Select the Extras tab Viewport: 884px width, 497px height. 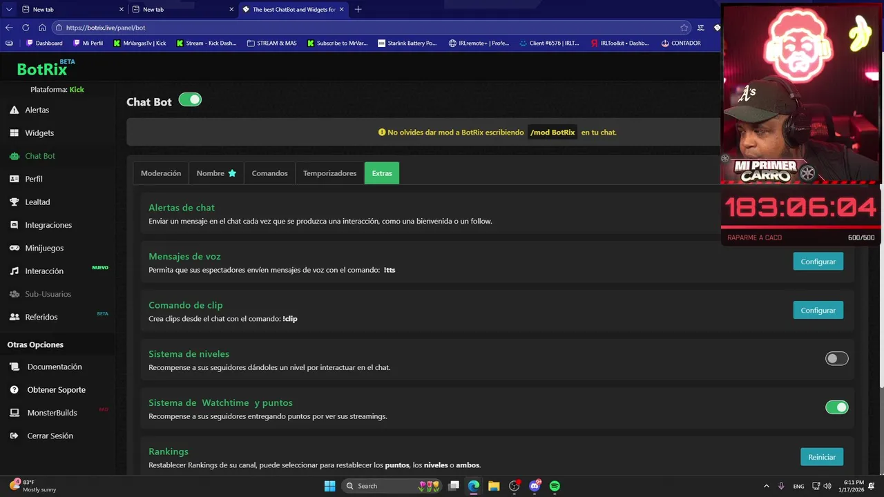(382, 173)
